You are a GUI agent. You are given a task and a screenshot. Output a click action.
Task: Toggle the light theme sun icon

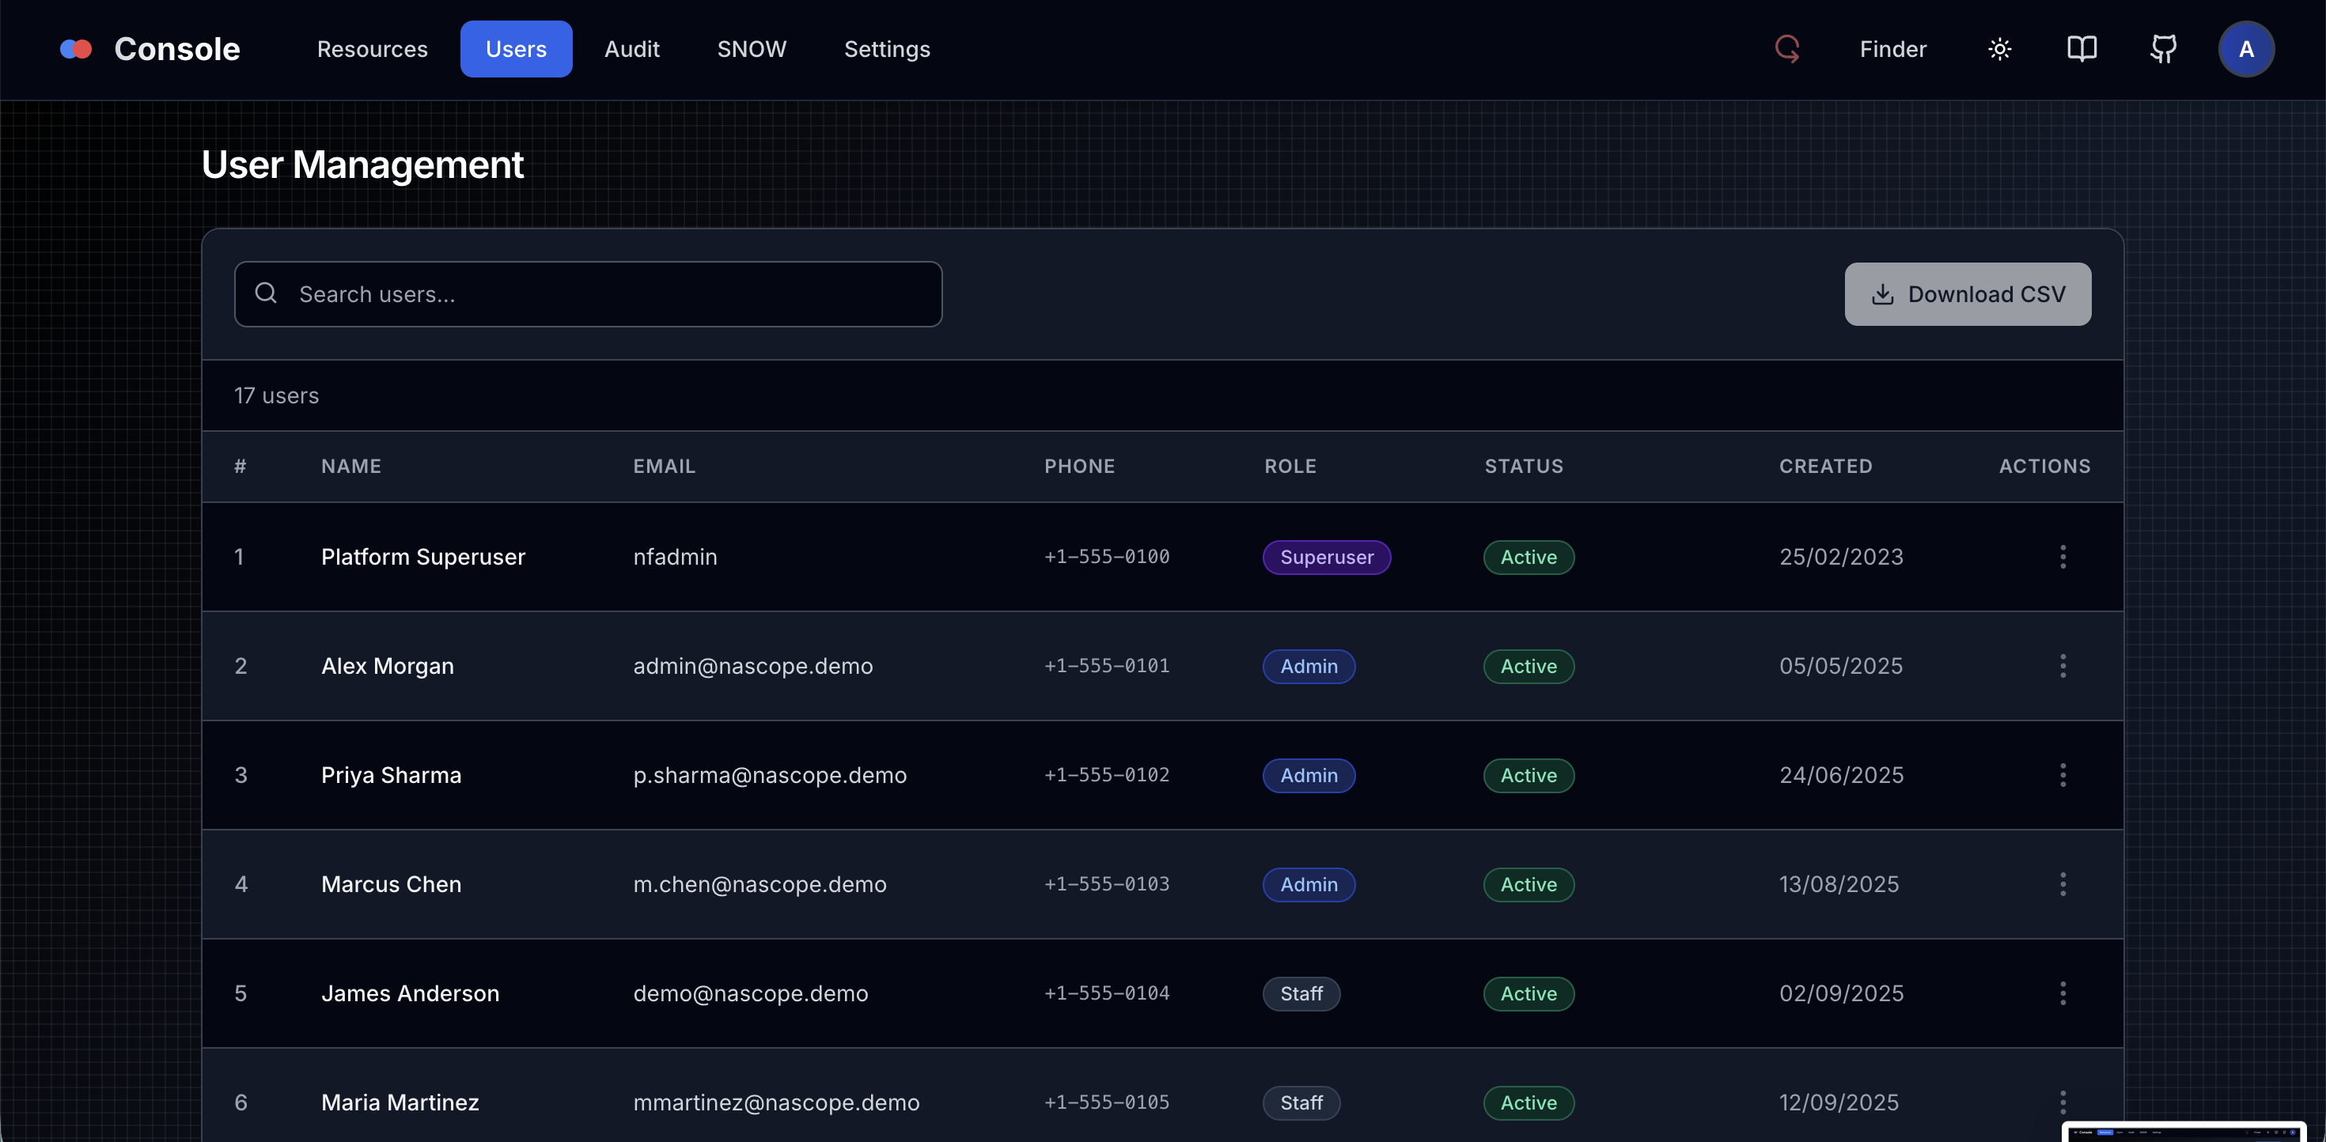pyautogui.click(x=2000, y=49)
